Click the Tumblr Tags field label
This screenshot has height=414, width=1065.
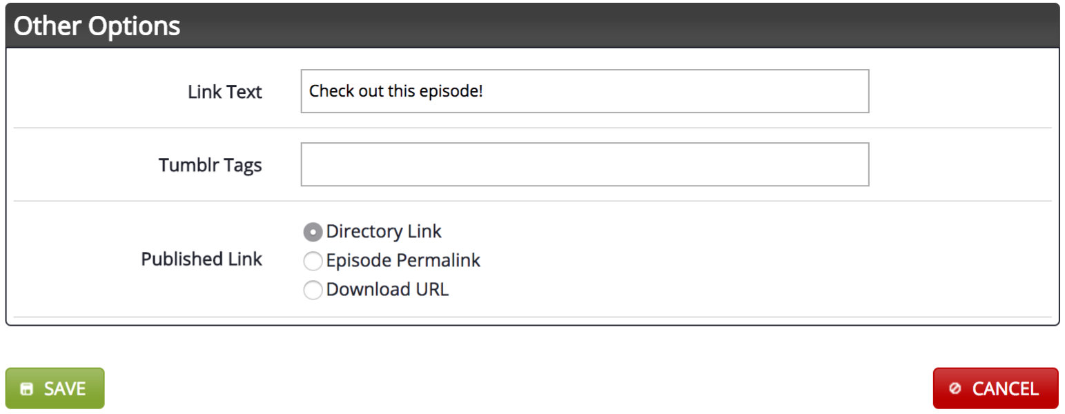211,166
